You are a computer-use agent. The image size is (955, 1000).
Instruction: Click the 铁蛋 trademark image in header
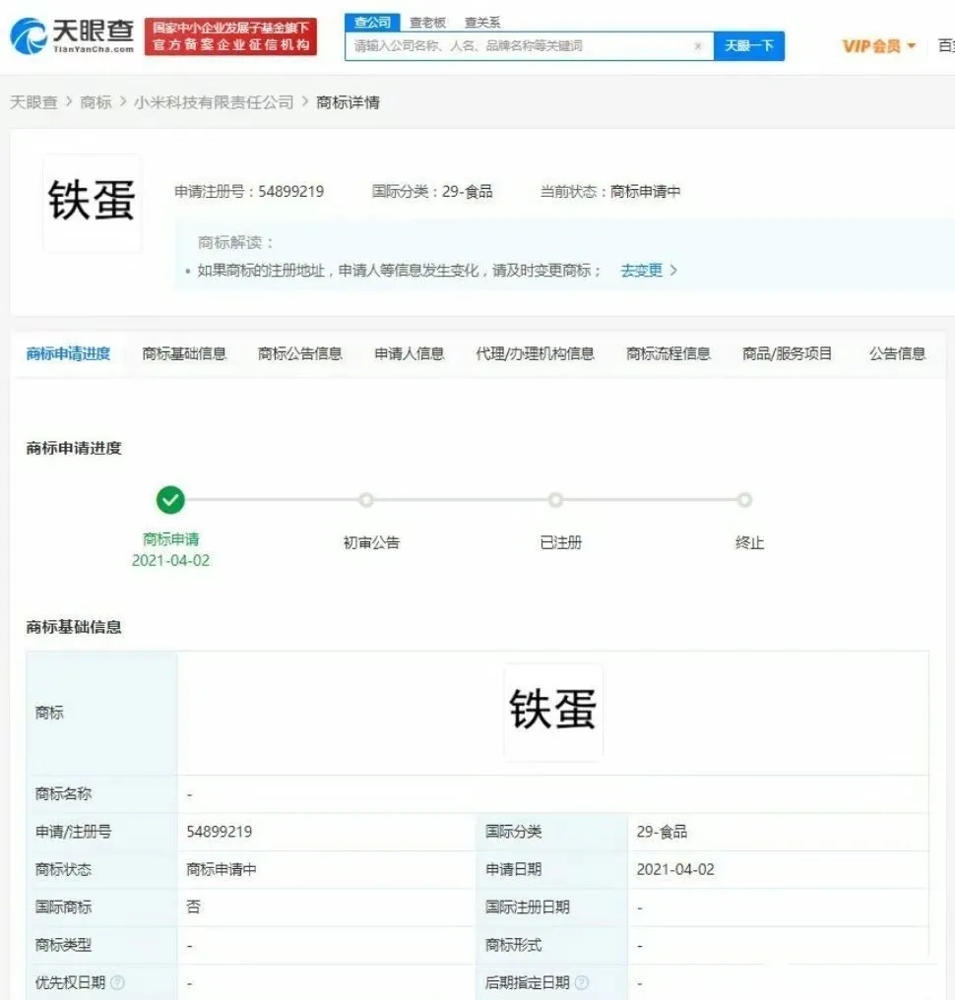[92, 203]
